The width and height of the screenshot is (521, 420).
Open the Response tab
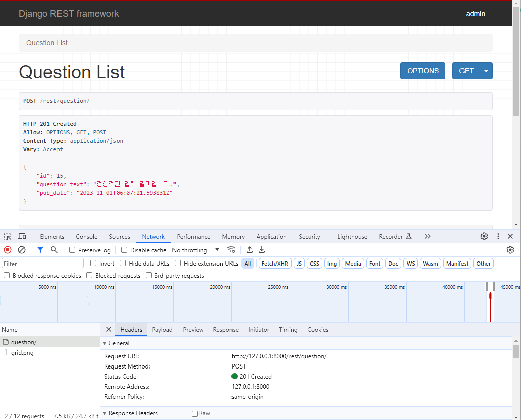pos(226,330)
